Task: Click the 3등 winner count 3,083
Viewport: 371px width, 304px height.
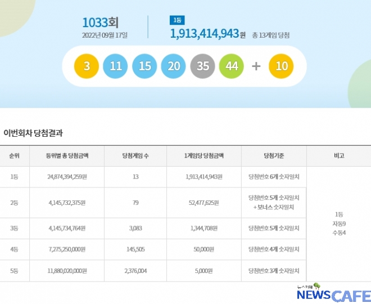Action: click(135, 229)
